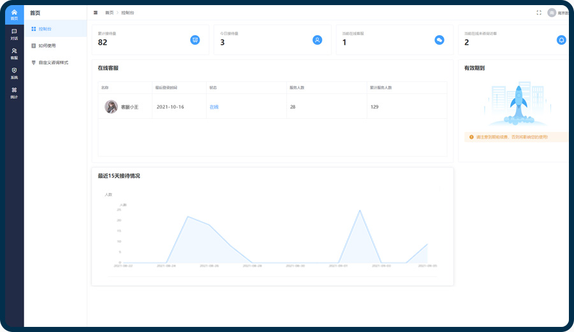Image resolution: width=574 pixels, height=332 pixels.
Task: Open the user account avatar menu
Action: 551,12
